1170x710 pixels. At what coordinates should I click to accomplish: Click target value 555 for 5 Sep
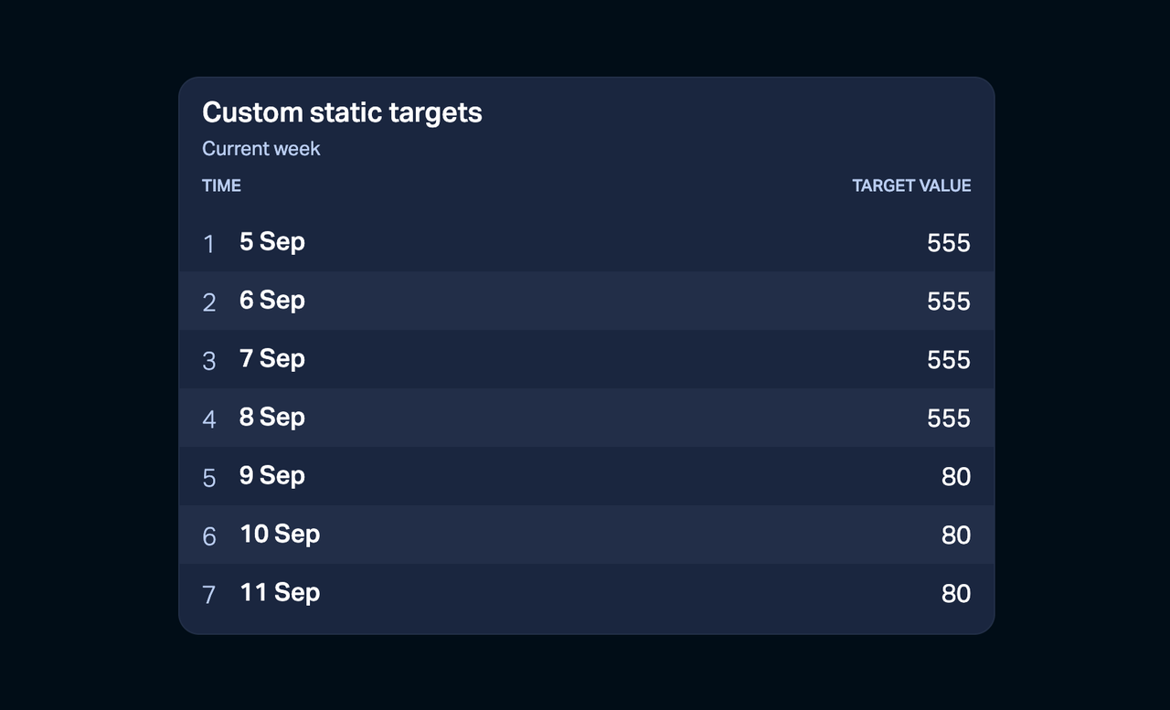(x=948, y=243)
